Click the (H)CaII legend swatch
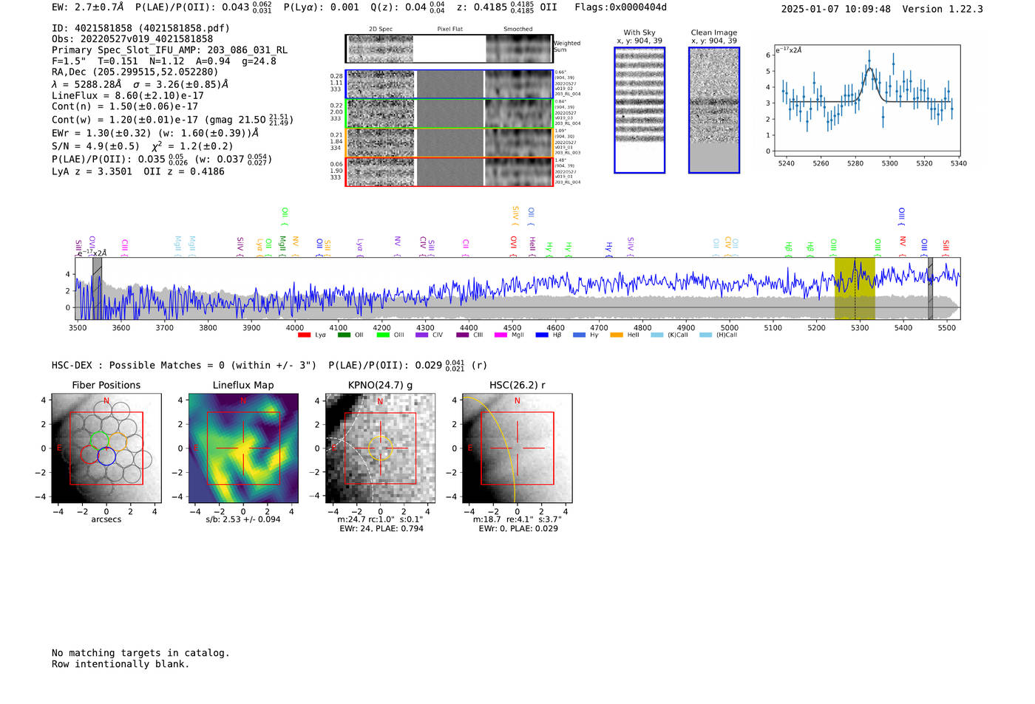 (705, 335)
